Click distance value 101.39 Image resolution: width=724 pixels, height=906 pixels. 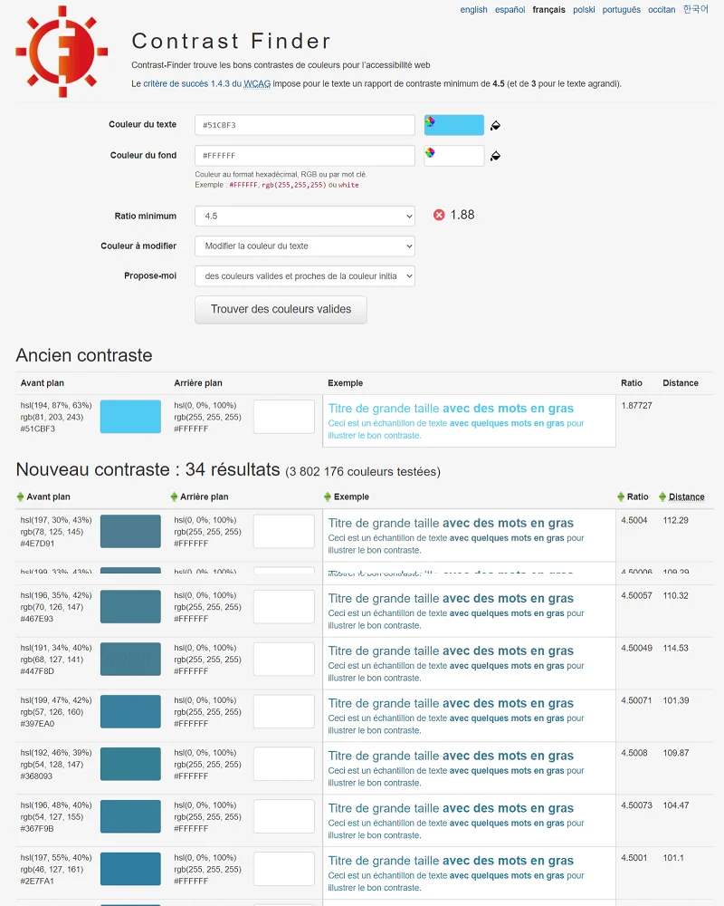tap(675, 701)
